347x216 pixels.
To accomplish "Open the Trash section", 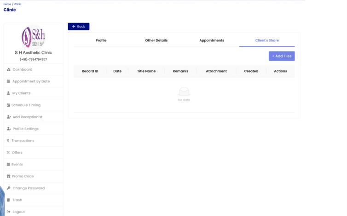I will (34, 200).
